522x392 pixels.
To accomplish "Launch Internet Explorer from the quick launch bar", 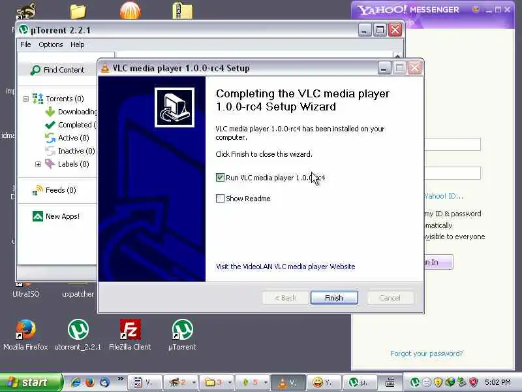I will (76, 382).
